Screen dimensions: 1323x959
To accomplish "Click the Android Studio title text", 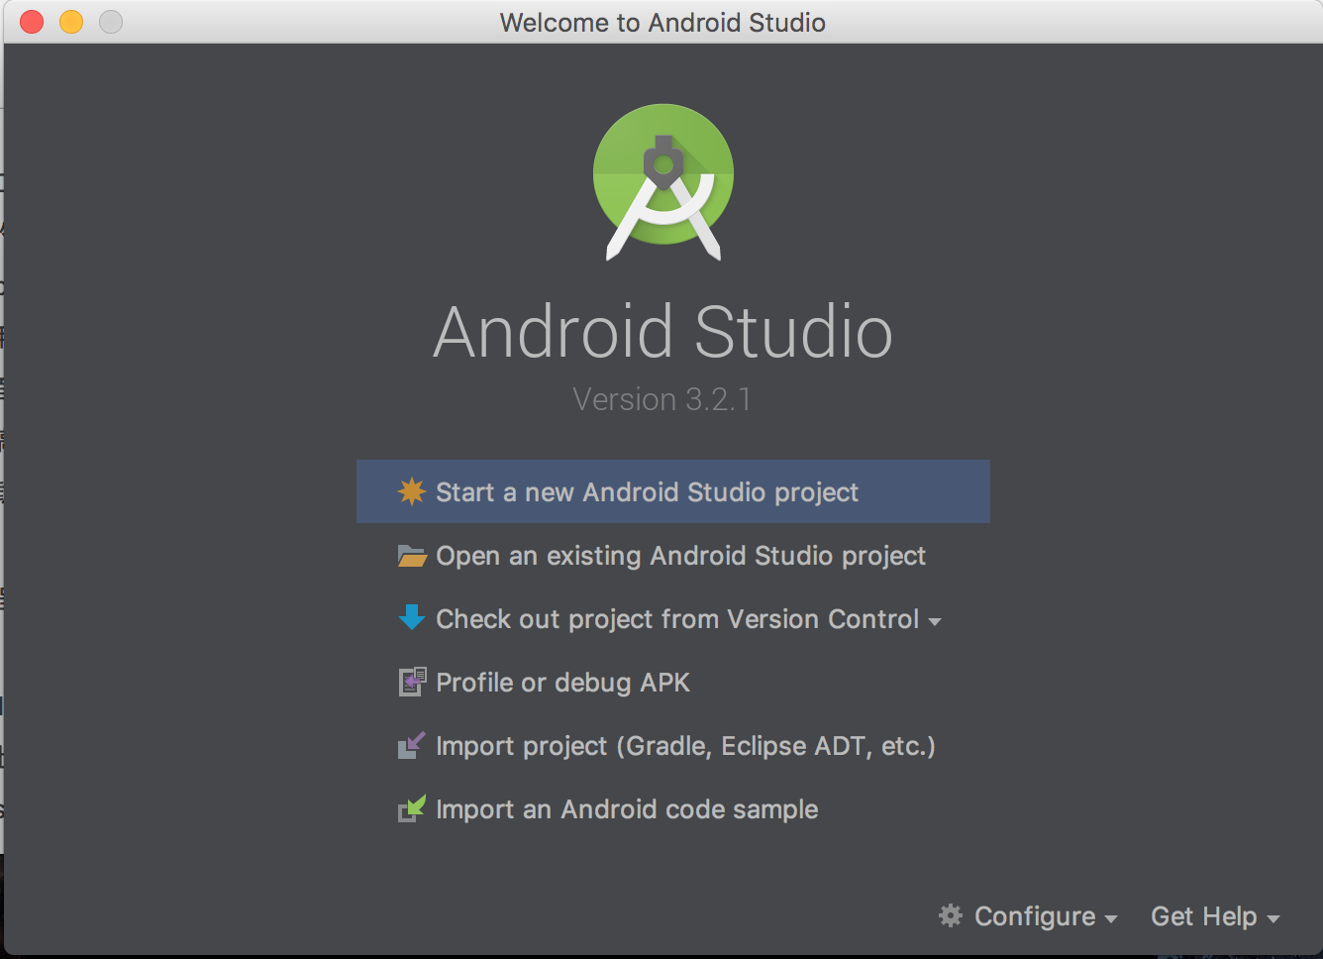I will click(663, 332).
